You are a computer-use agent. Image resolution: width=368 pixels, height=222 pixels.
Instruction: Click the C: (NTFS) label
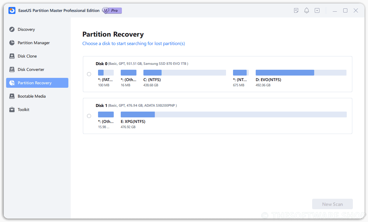152,80
